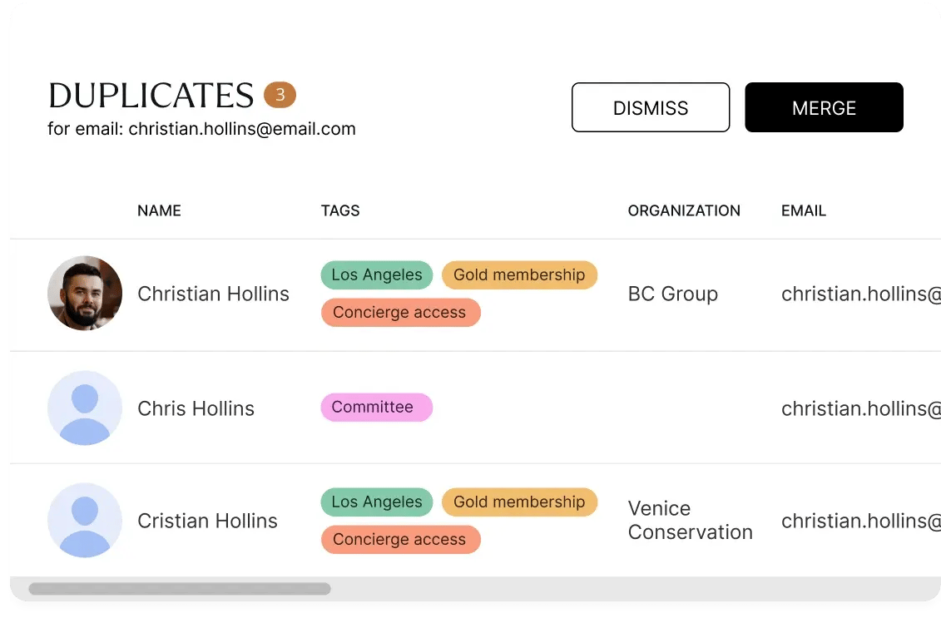
Task: Click the placeholder avatar for Cristian Hollins
Action: click(85, 521)
